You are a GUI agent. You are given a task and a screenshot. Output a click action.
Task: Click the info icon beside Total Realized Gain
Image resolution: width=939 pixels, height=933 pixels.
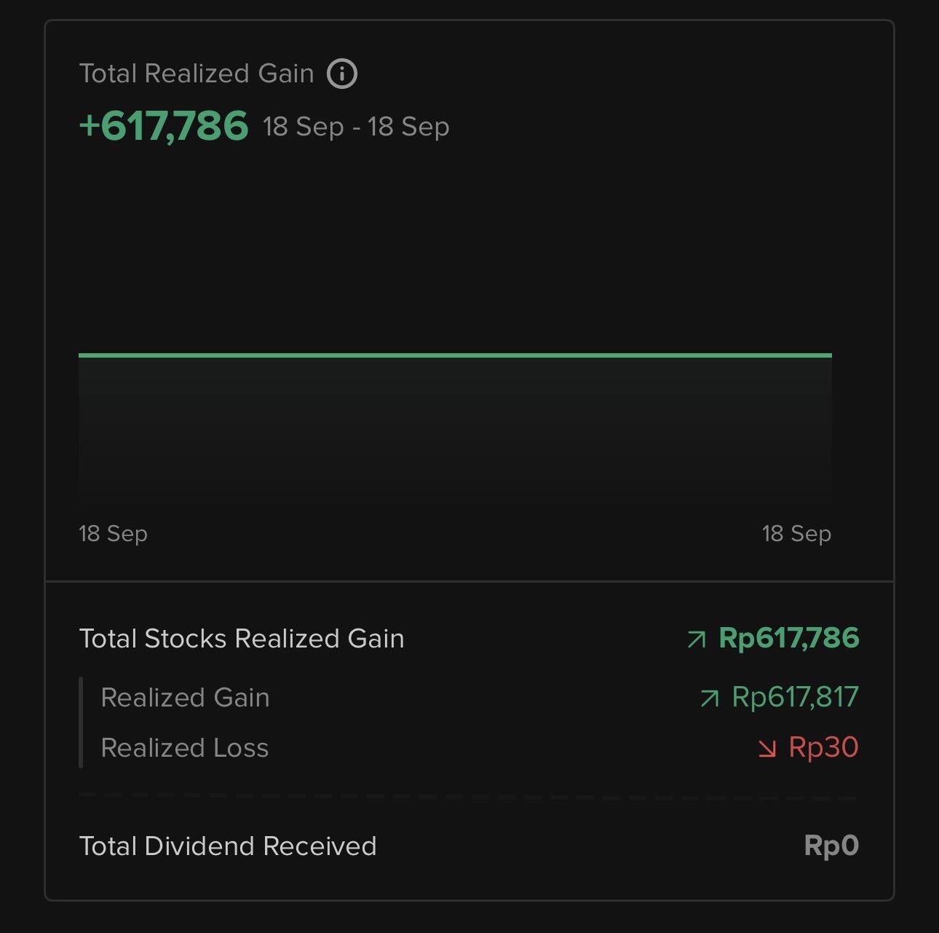coord(342,74)
